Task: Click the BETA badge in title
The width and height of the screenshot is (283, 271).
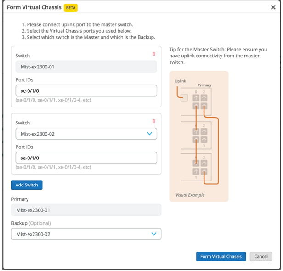Action: [x=70, y=8]
